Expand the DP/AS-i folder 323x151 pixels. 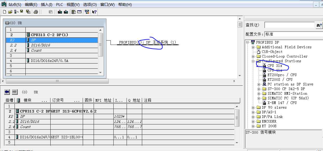pos(253,112)
